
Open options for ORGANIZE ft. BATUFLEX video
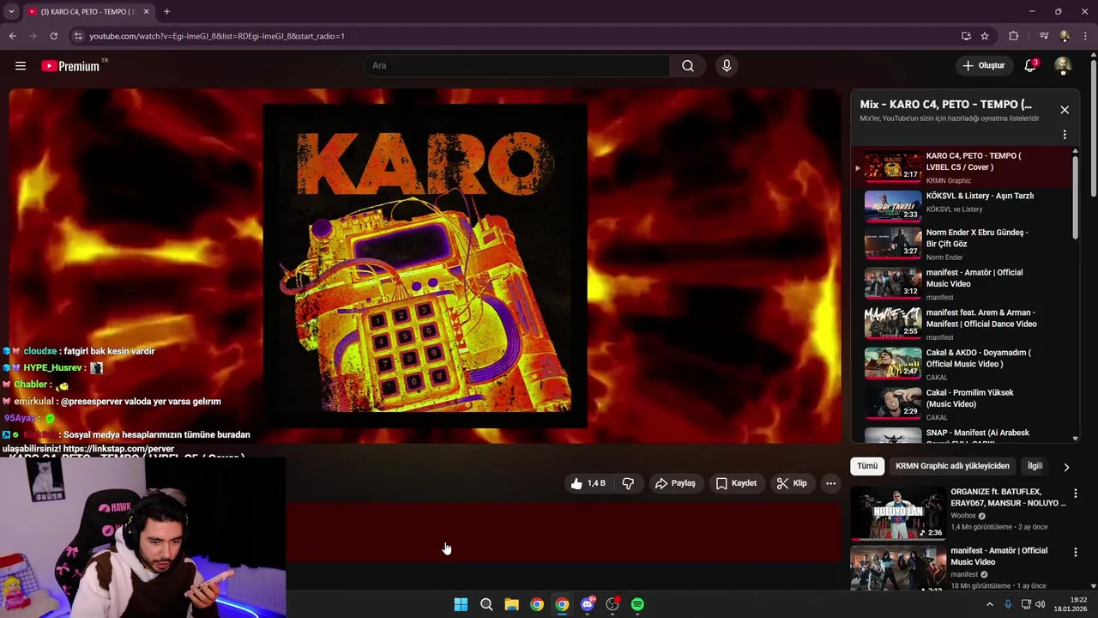click(x=1075, y=494)
